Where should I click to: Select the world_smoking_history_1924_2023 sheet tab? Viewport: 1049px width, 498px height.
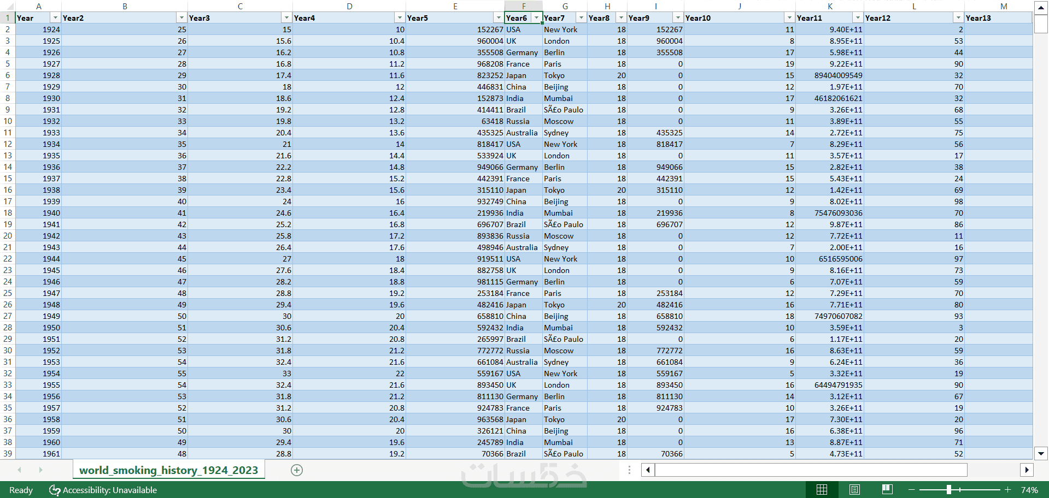pyautogui.click(x=168, y=470)
